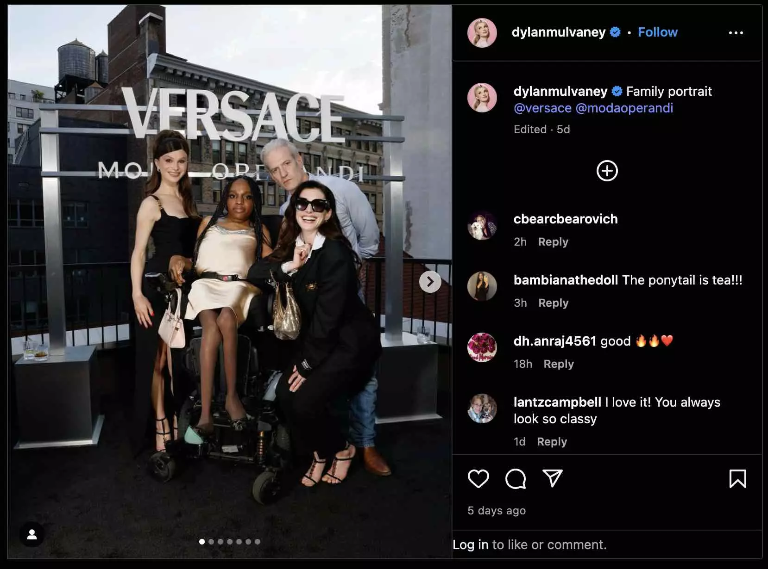Reply to bambianathedoll's comment
The height and width of the screenshot is (569, 768).
(x=553, y=303)
